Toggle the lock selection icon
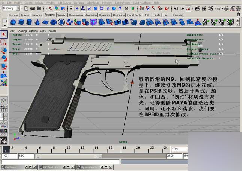The height and width of the screenshot is (171, 242). [x=127, y=9]
